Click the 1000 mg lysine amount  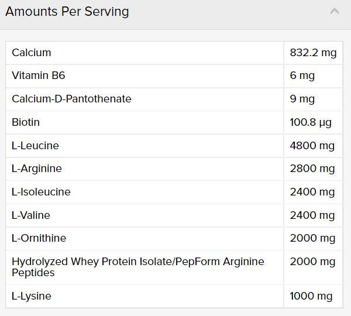pos(311,296)
